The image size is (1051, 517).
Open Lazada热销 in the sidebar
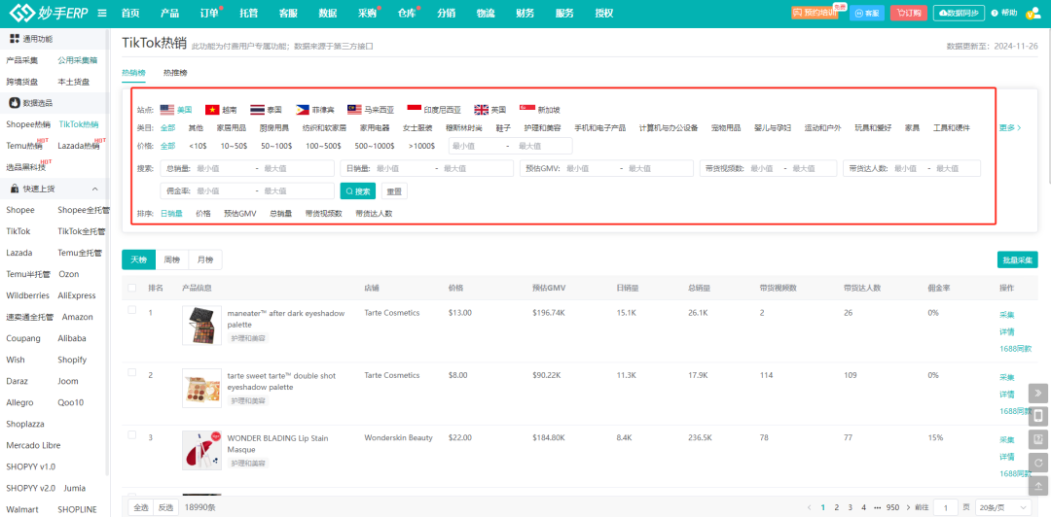[79, 146]
